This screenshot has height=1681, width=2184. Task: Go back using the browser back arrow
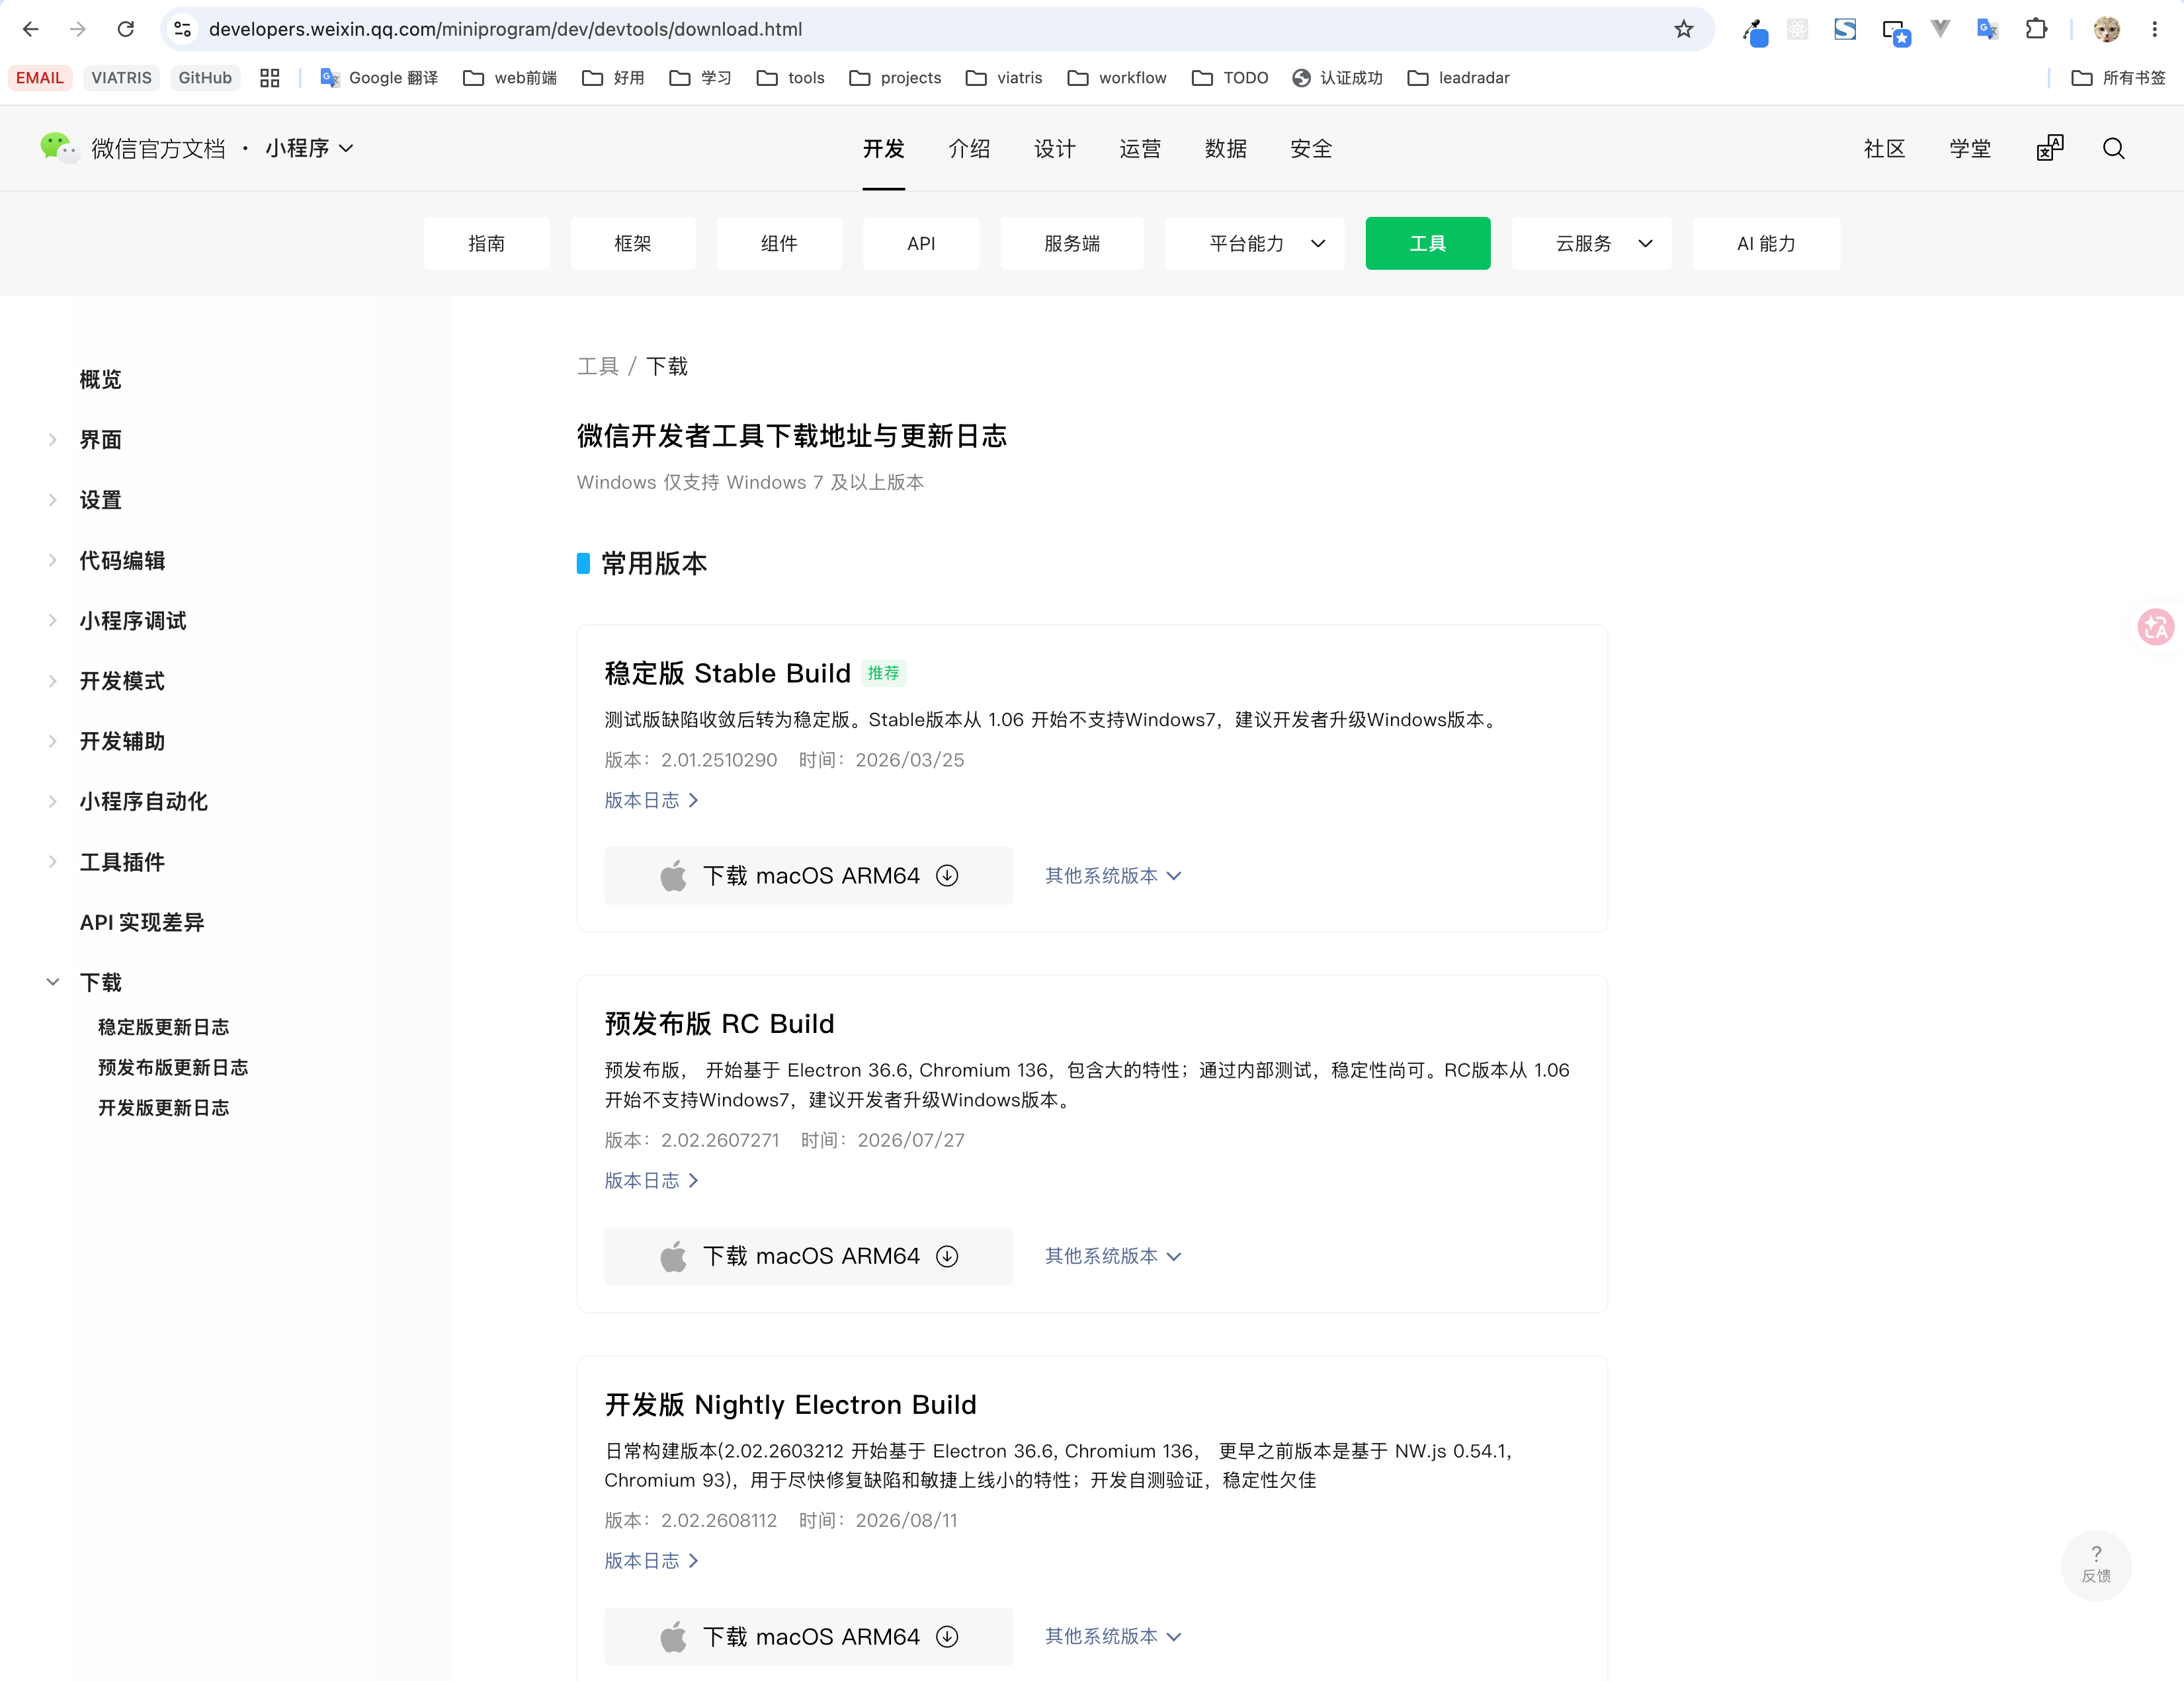pyautogui.click(x=31, y=29)
